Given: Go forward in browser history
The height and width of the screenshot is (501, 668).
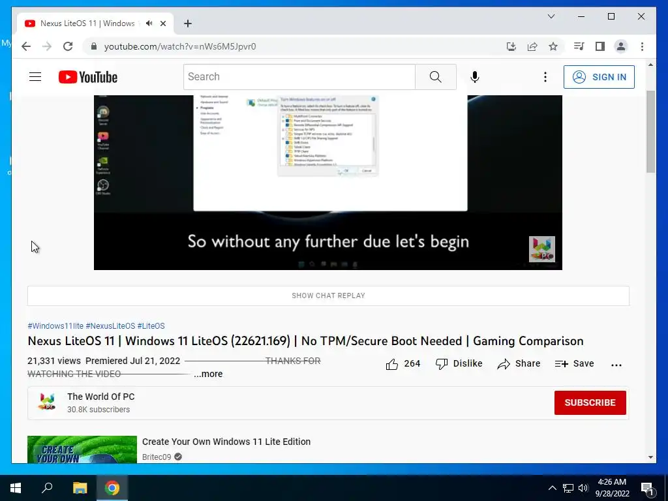Looking at the screenshot, I should click(47, 46).
